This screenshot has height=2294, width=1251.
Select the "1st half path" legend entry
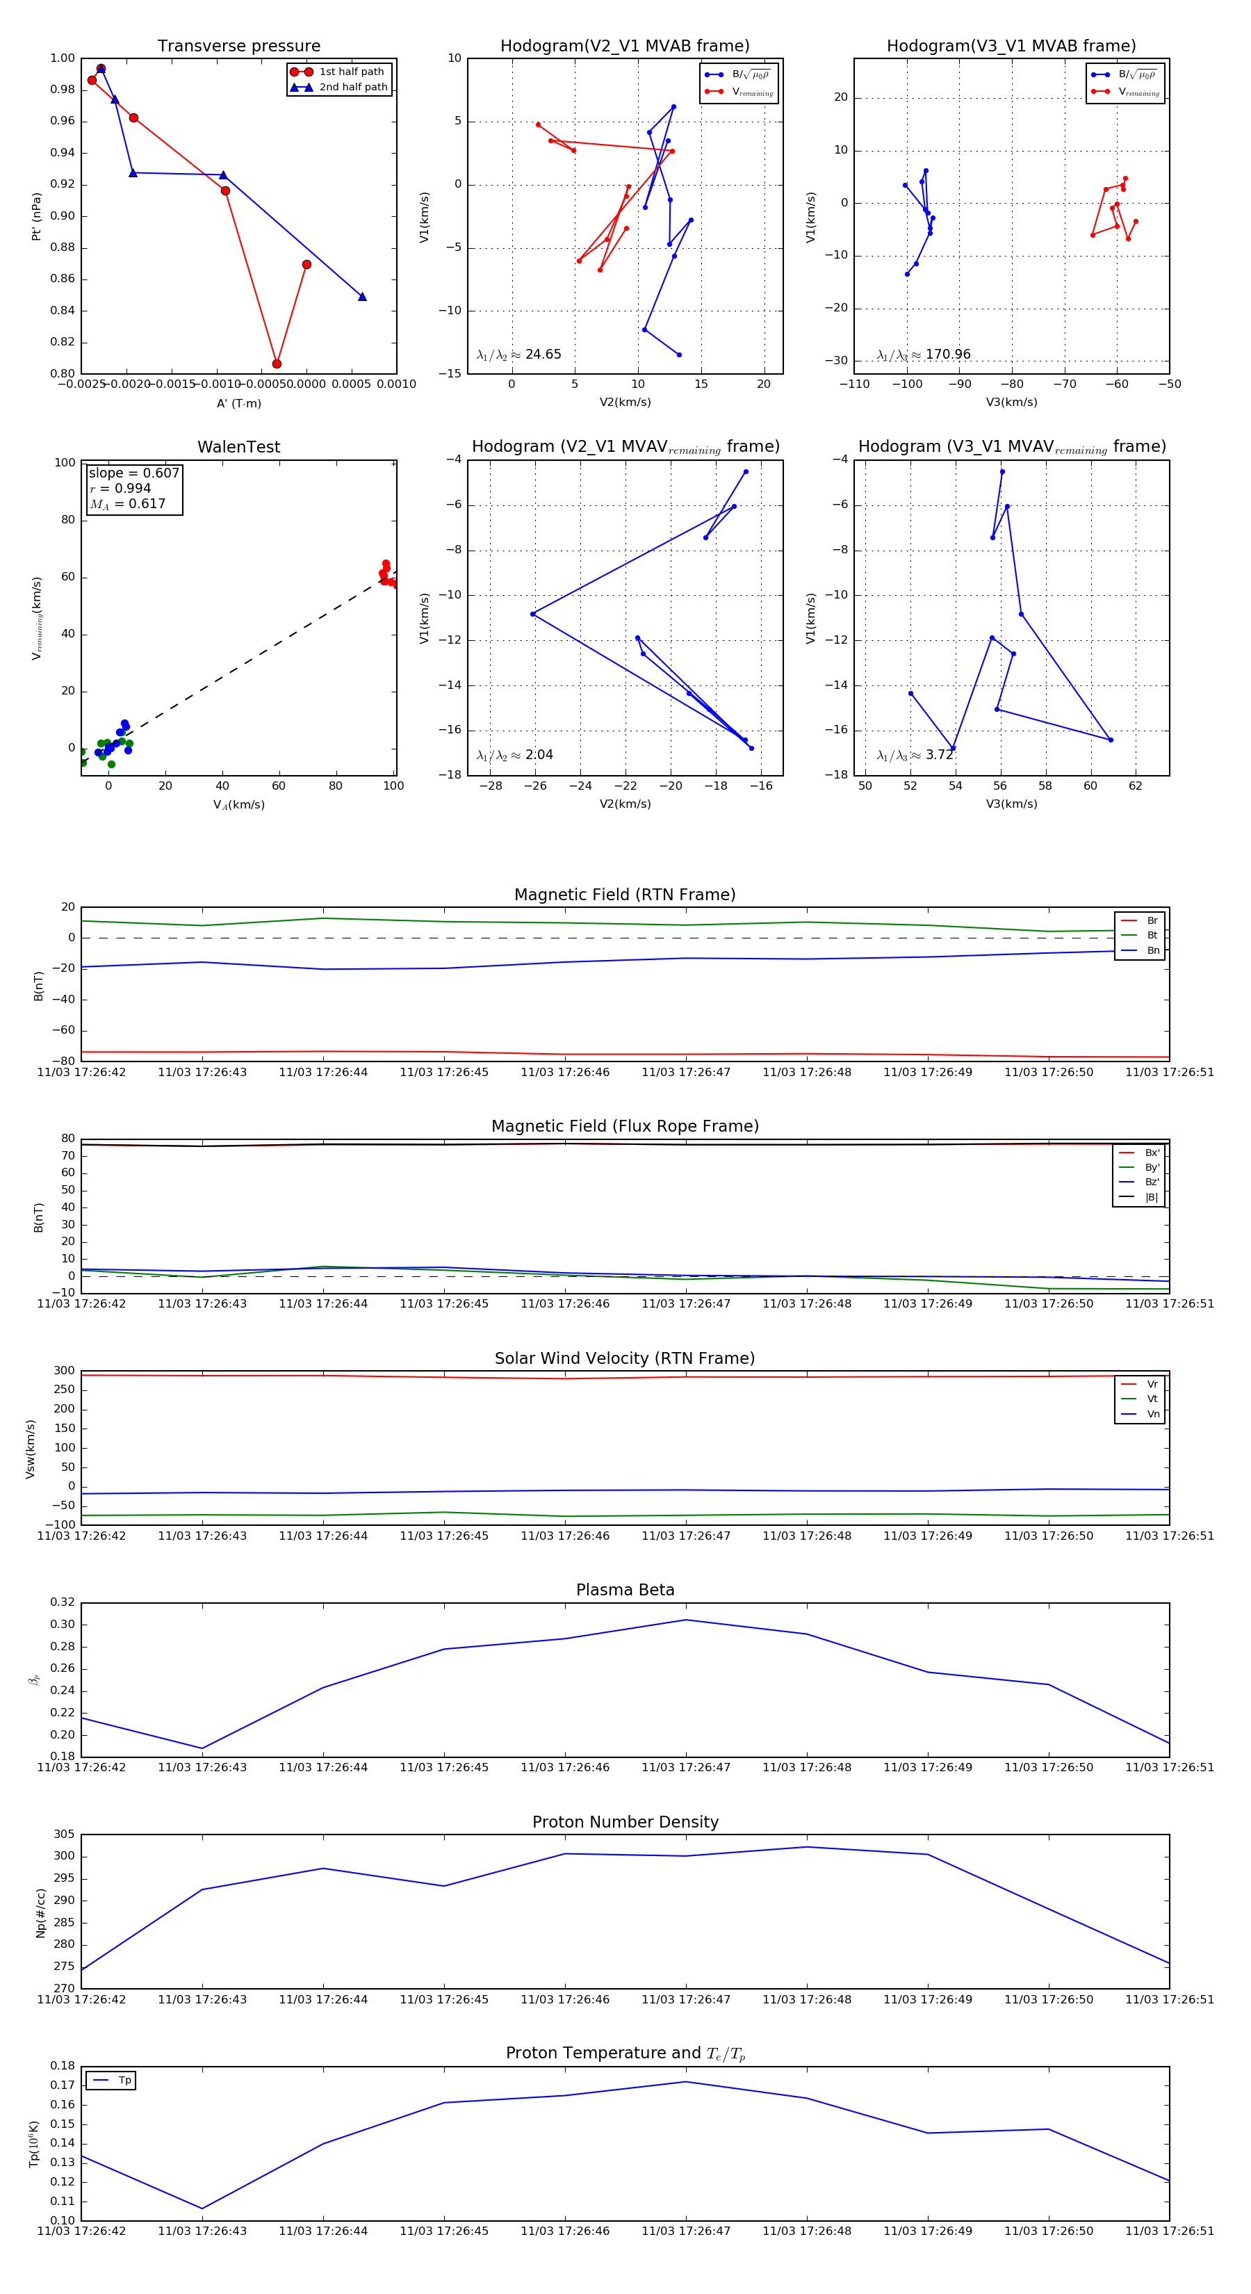[x=338, y=72]
